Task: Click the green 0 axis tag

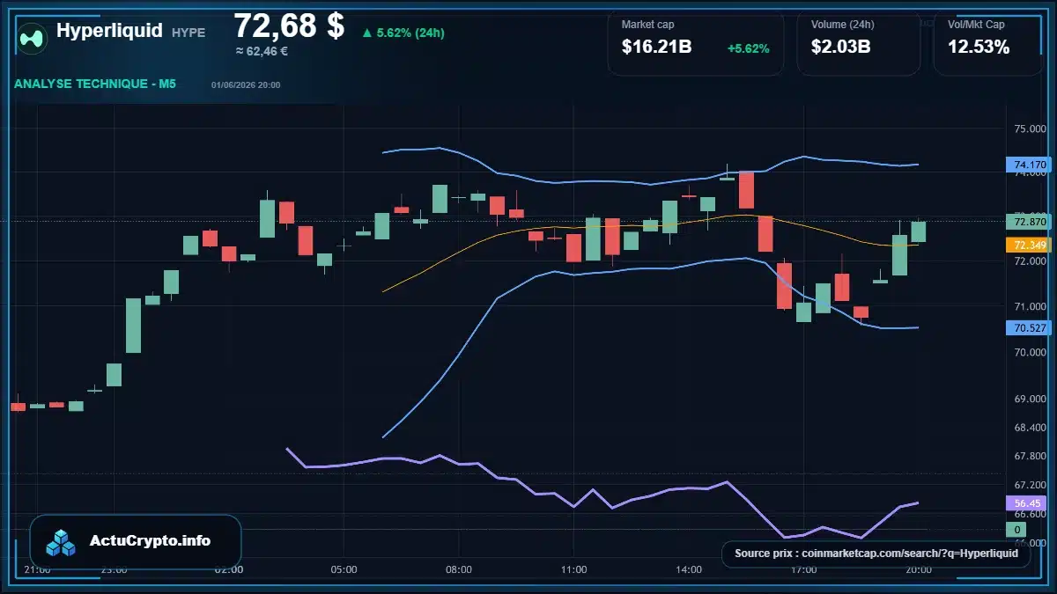Action: [1016, 529]
